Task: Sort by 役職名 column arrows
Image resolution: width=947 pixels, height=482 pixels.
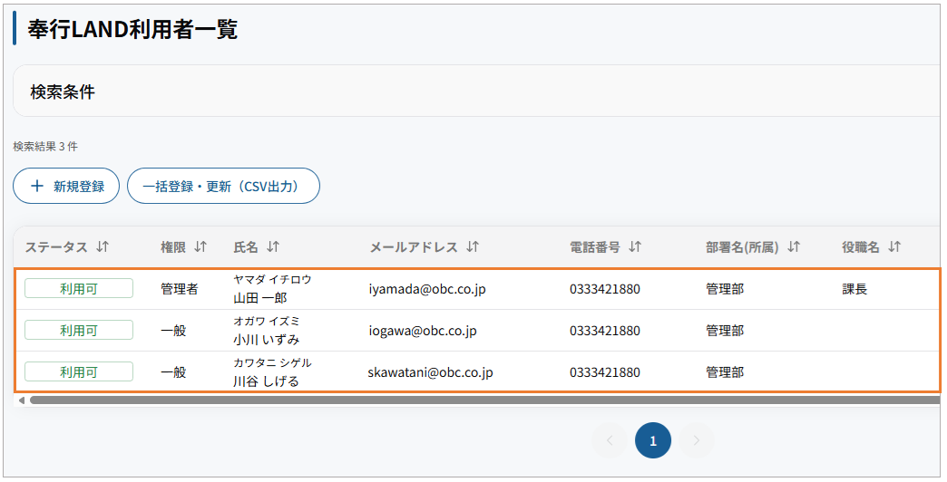Action: click(x=894, y=246)
